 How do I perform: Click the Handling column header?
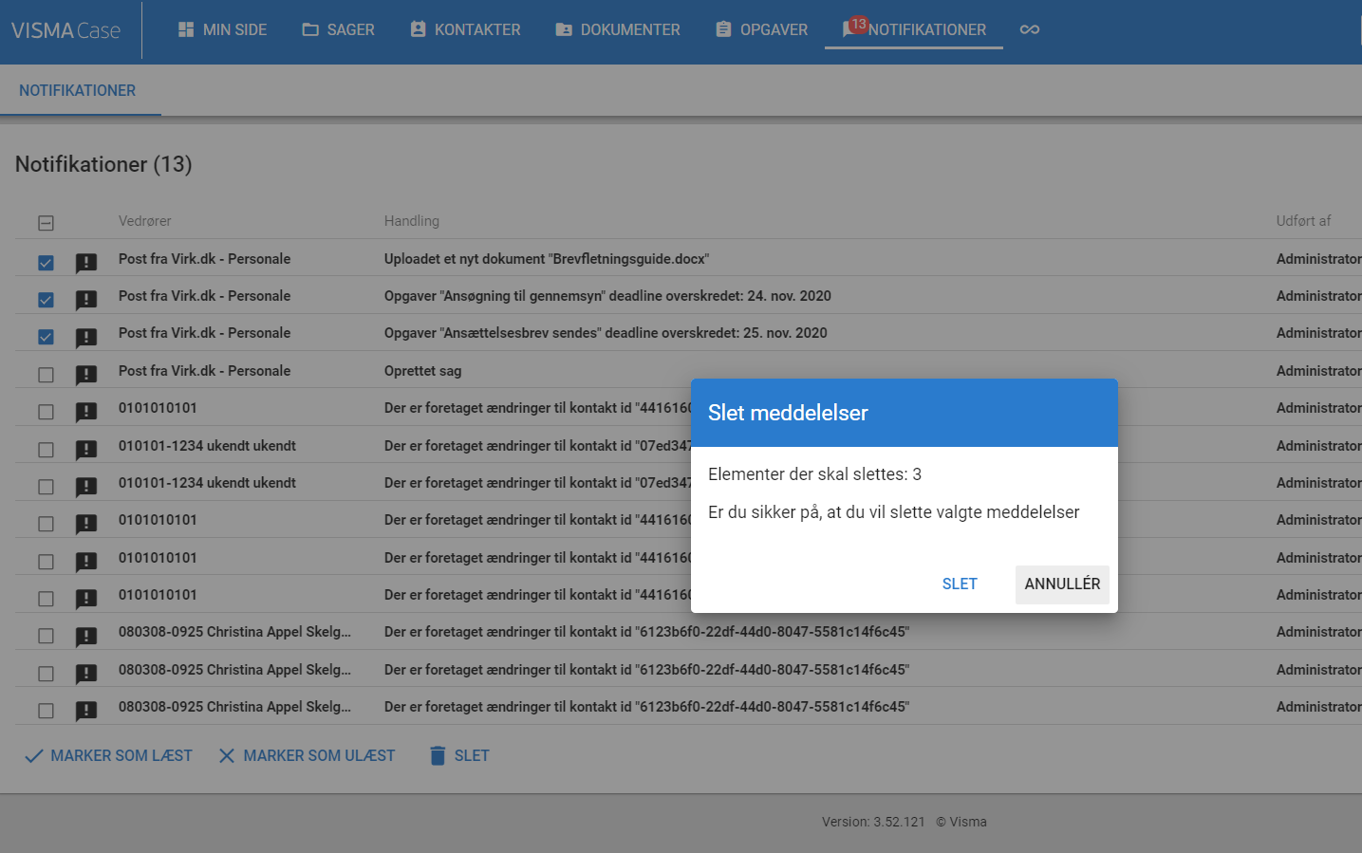tap(412, 221)
